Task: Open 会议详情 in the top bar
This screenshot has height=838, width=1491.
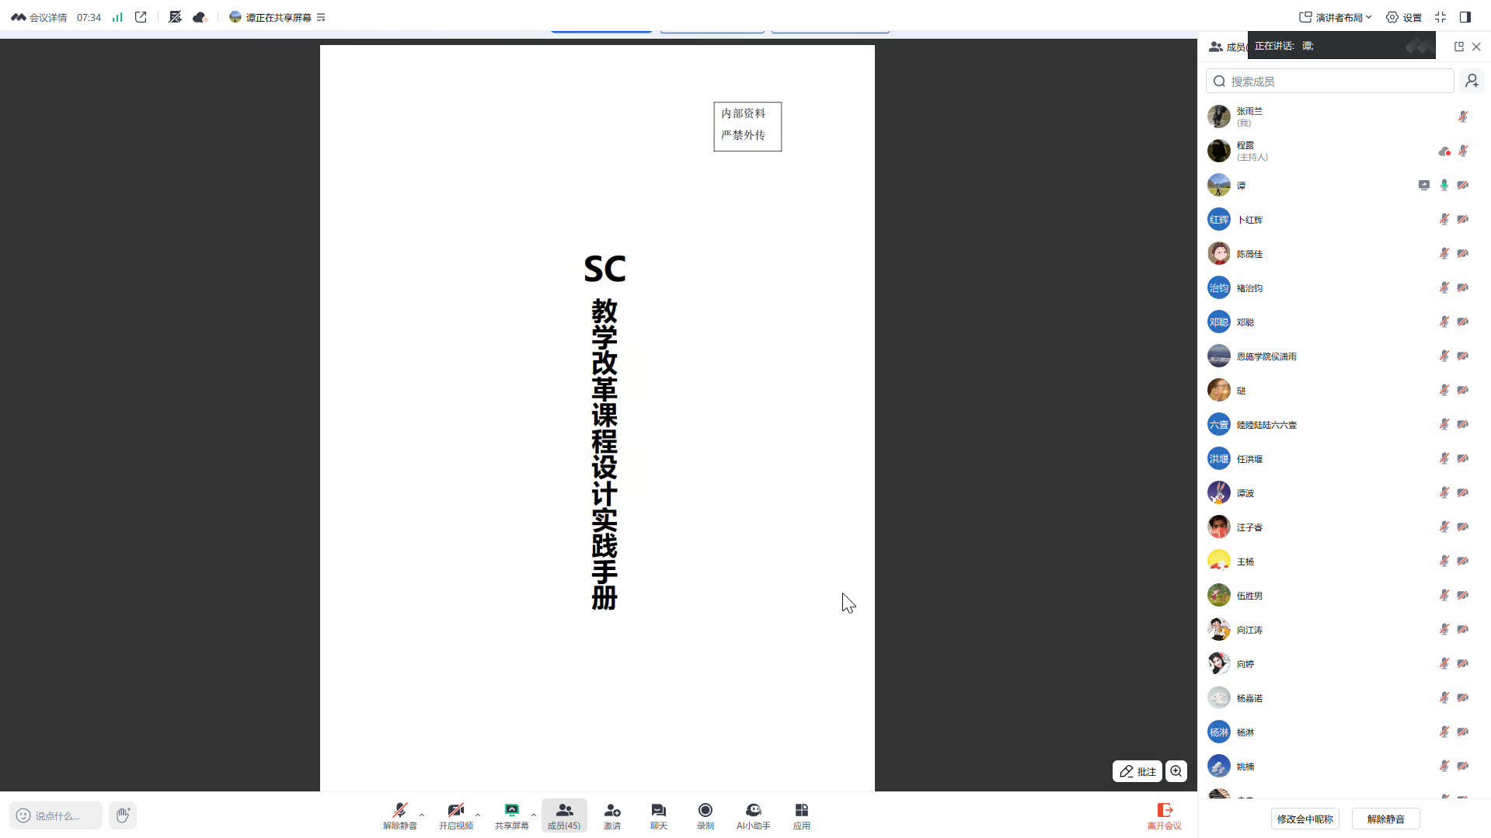Action: pos(40,17)
